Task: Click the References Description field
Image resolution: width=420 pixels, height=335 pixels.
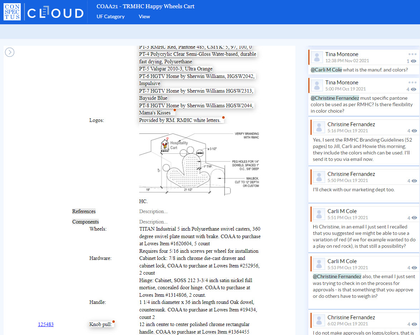Action: 153,212
